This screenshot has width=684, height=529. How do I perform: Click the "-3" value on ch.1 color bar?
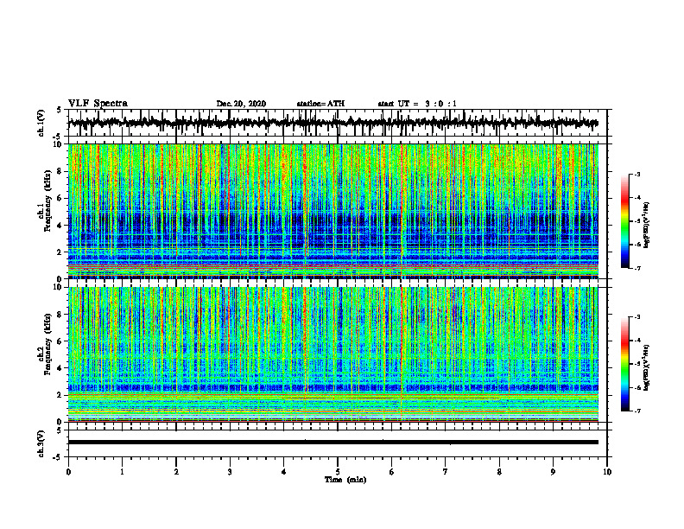pyautogui.click(x=637, y=175)
